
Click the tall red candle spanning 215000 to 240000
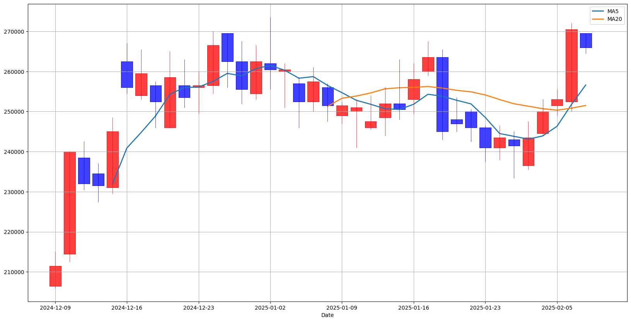(70, 203)
